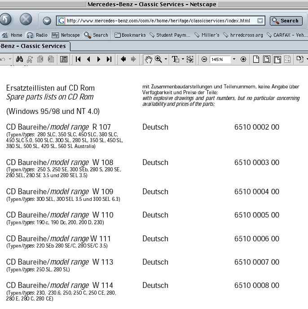308x309 pixels.
Task: Expand the Zoom tool options arrow
Action: 166,59
